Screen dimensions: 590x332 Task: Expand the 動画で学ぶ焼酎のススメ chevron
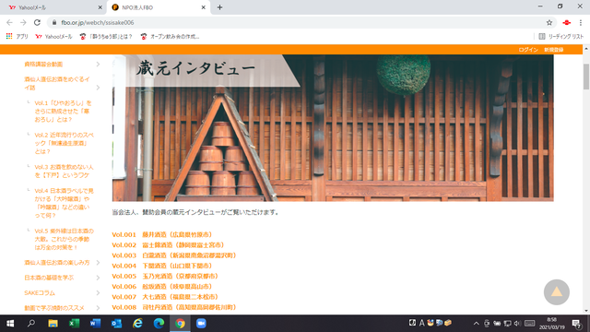[x=98, y=308]
